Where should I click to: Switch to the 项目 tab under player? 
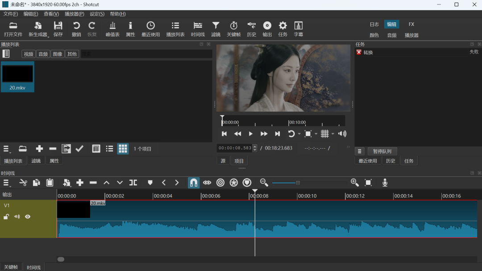pyautogui.click(x=239, y=161)
